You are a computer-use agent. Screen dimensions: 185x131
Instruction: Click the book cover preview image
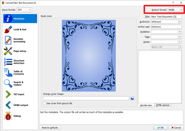89,56
